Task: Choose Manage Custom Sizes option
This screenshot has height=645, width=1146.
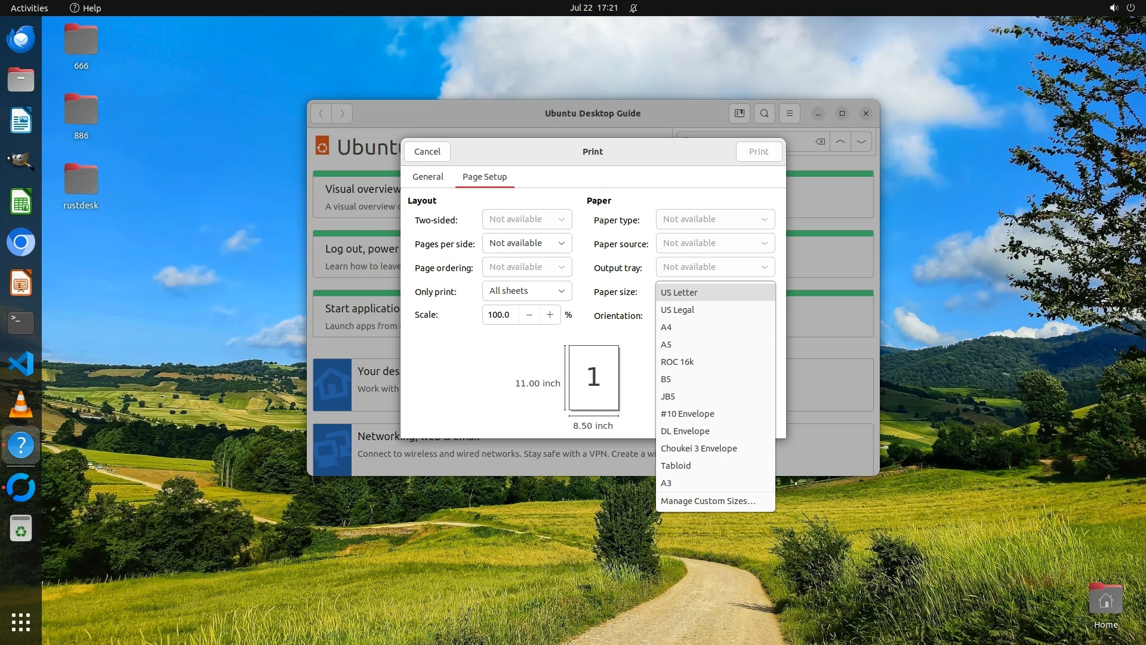Action: (x=708, y=501)
